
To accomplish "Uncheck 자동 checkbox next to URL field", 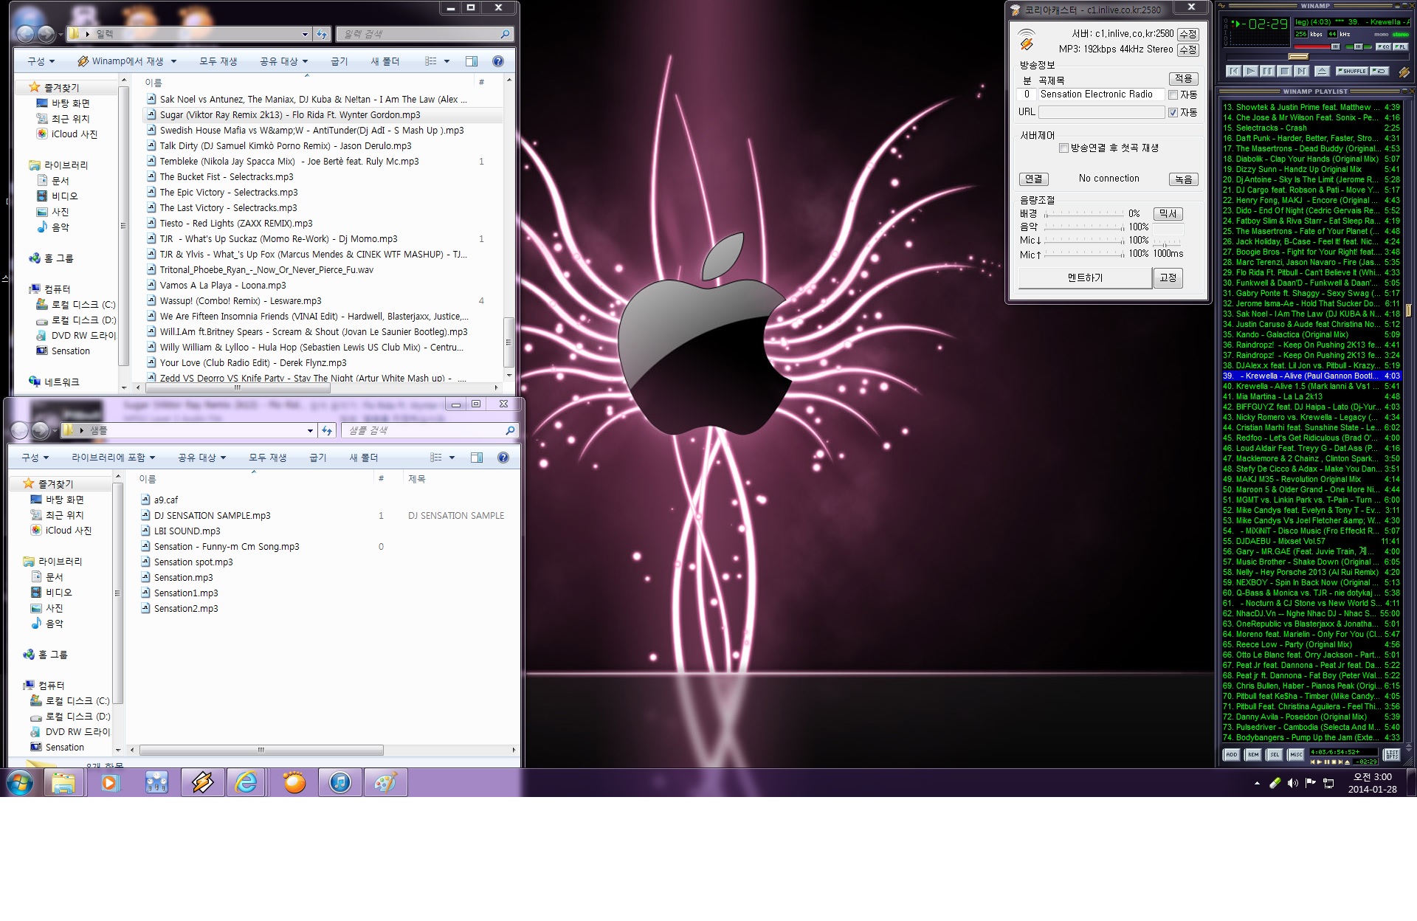I will (1173, 113).
